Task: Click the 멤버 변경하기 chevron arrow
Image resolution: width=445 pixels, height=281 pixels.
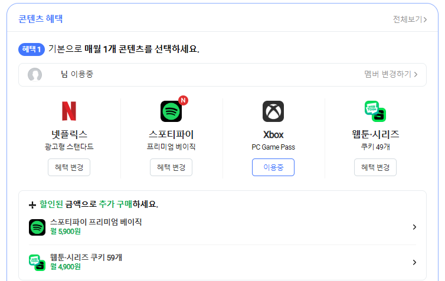Action: [x=415, y=74]
